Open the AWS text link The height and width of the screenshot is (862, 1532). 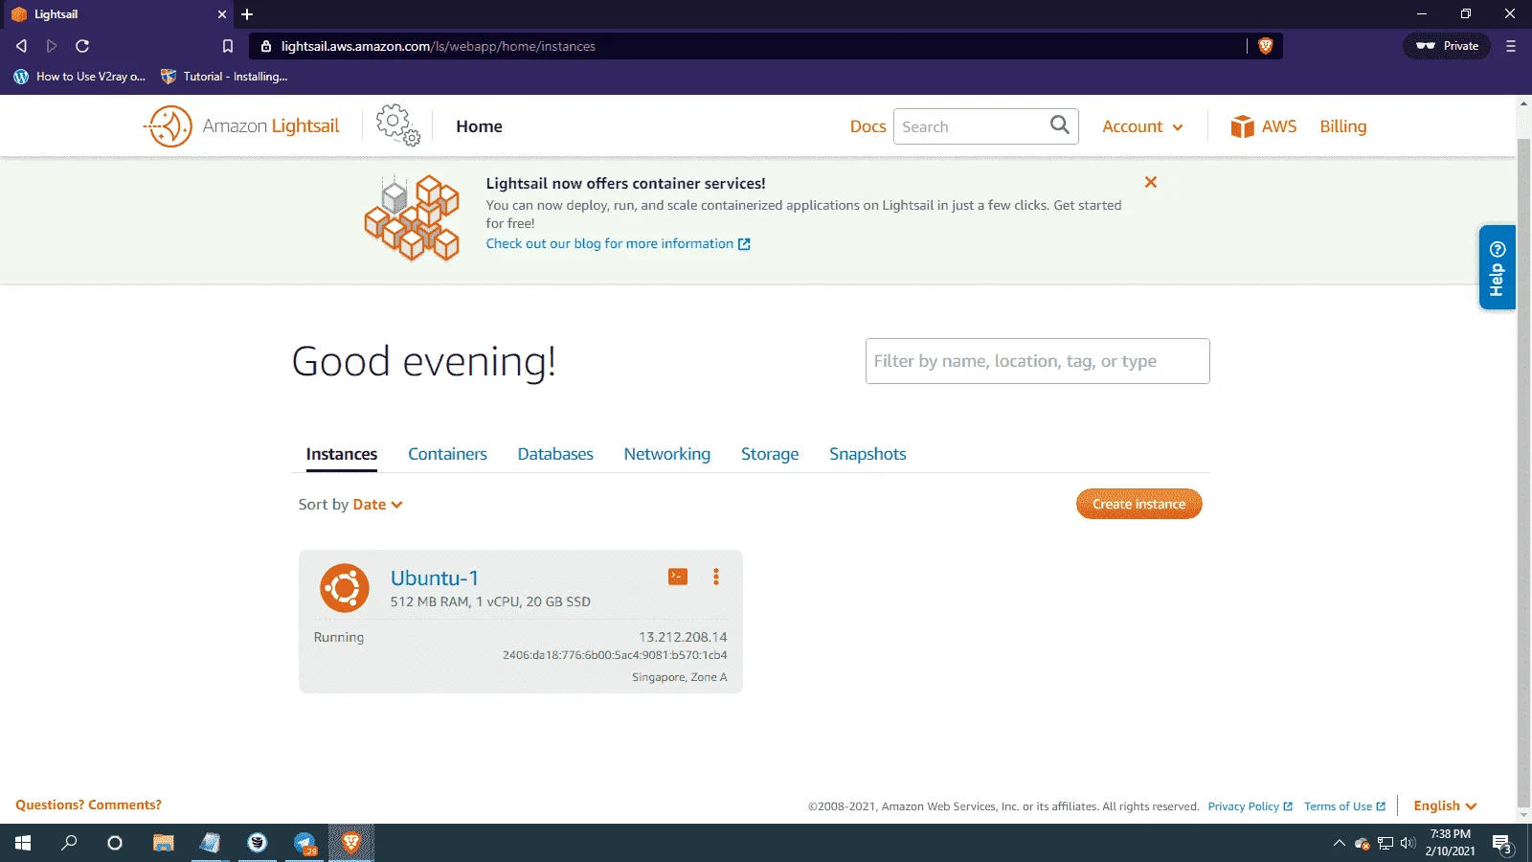click(x=1279, y=126)
